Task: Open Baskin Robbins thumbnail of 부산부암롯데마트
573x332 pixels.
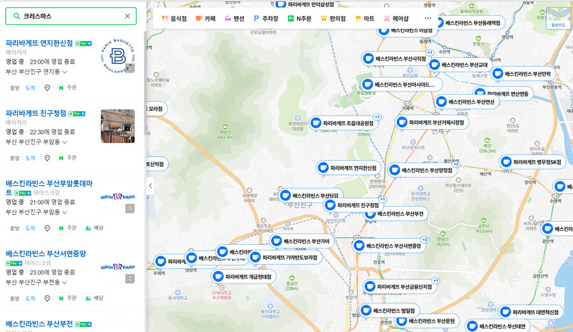Action: pyautogui.click(x=118, y=197)
